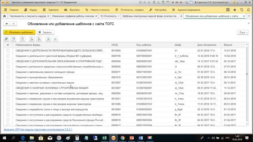Open the Настройка menu section
The image size is (253, 142).
coord(158,10)
